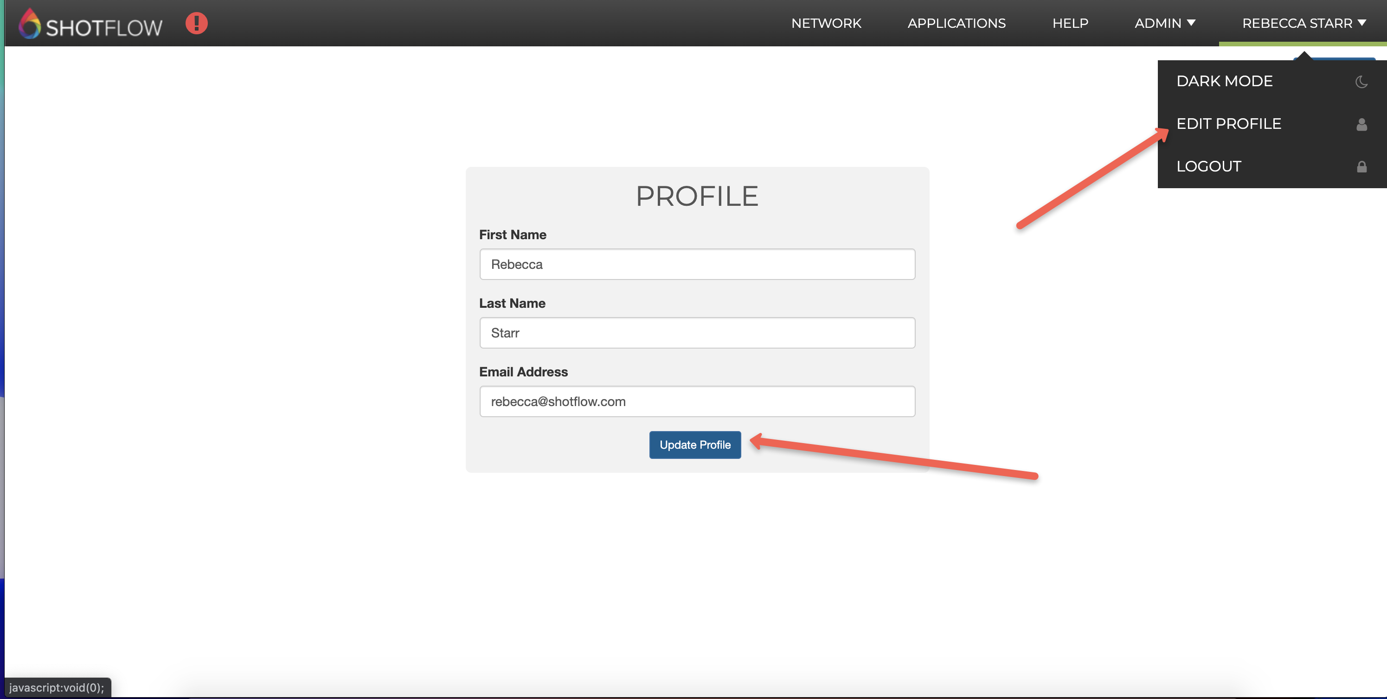
Task: Open the Help menu item
Action: 1070,23
